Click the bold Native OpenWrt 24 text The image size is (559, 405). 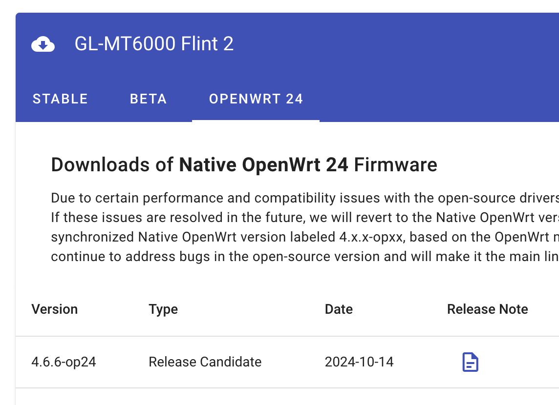[x=263, y=165]
